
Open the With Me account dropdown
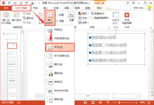(x=140, y=8)
